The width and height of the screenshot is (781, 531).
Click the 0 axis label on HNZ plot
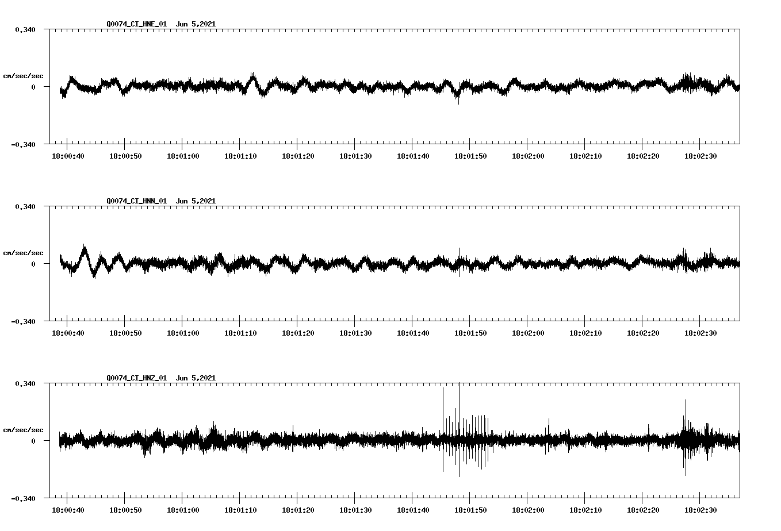(x=33, y=441)
